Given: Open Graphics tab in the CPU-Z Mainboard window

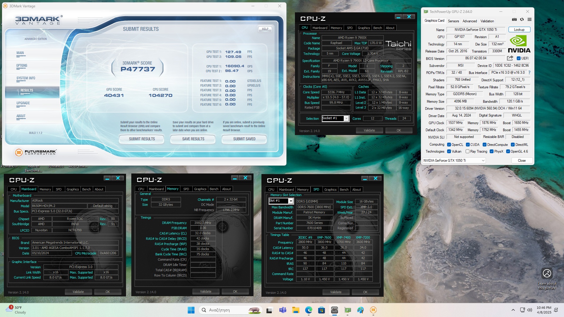Looking at the screenshot, I should point(73,189).
